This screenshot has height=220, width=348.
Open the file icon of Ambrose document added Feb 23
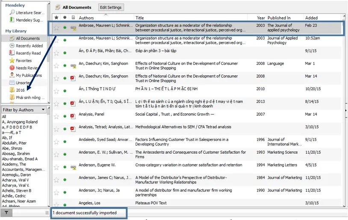[73, 28]
